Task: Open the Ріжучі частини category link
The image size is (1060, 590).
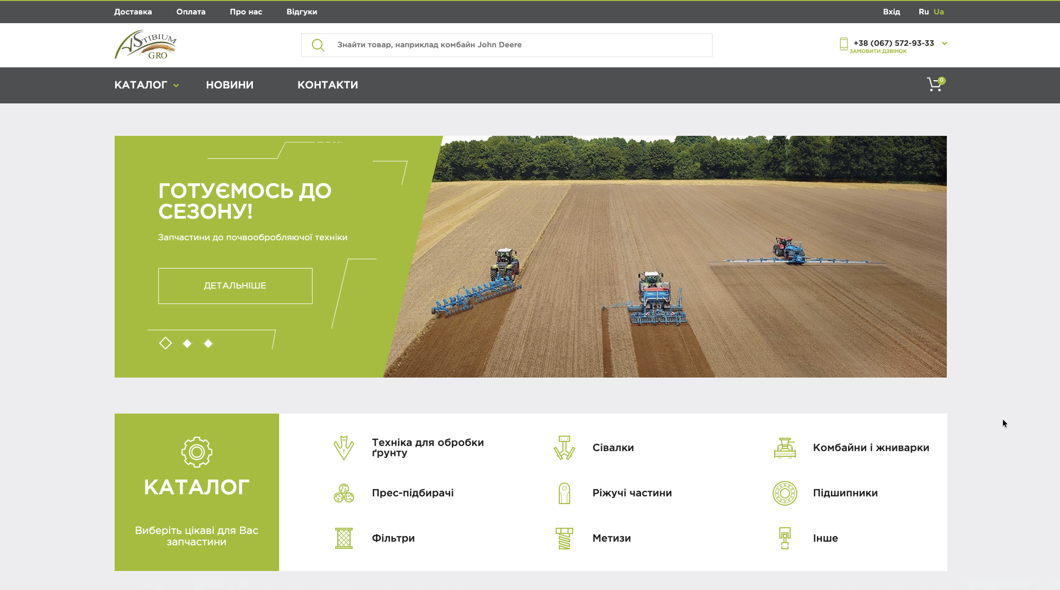Action: click(x=632, y=493)
